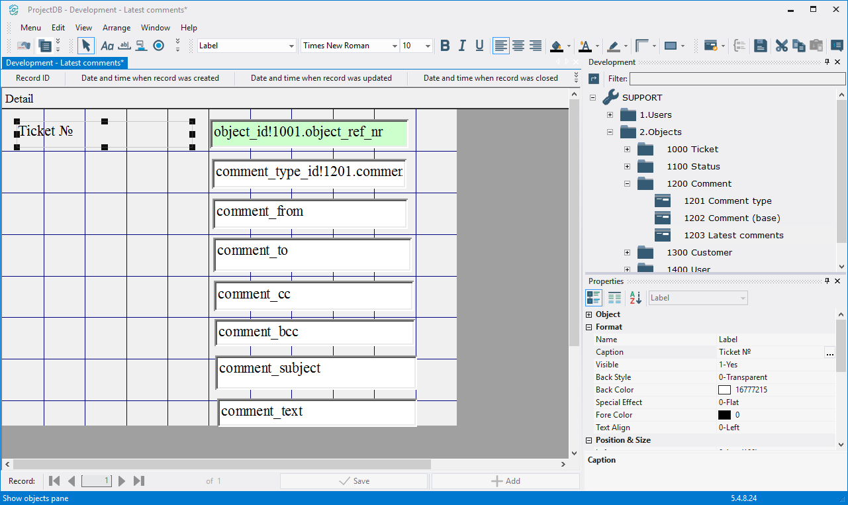This screenshot has width=848, height=505.
Task: Enable center text alignment
Action: pos(518,46)
